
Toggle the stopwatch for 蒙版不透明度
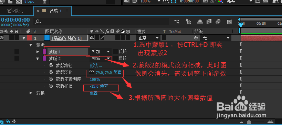click(x=51, y=79)
